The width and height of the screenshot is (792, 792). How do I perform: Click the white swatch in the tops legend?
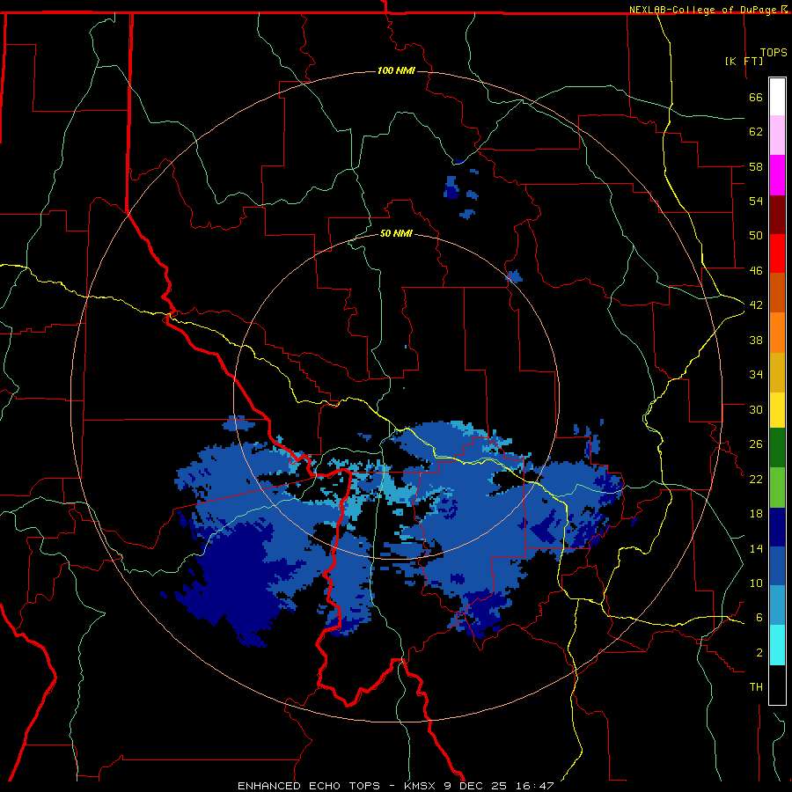coord(777,97)
